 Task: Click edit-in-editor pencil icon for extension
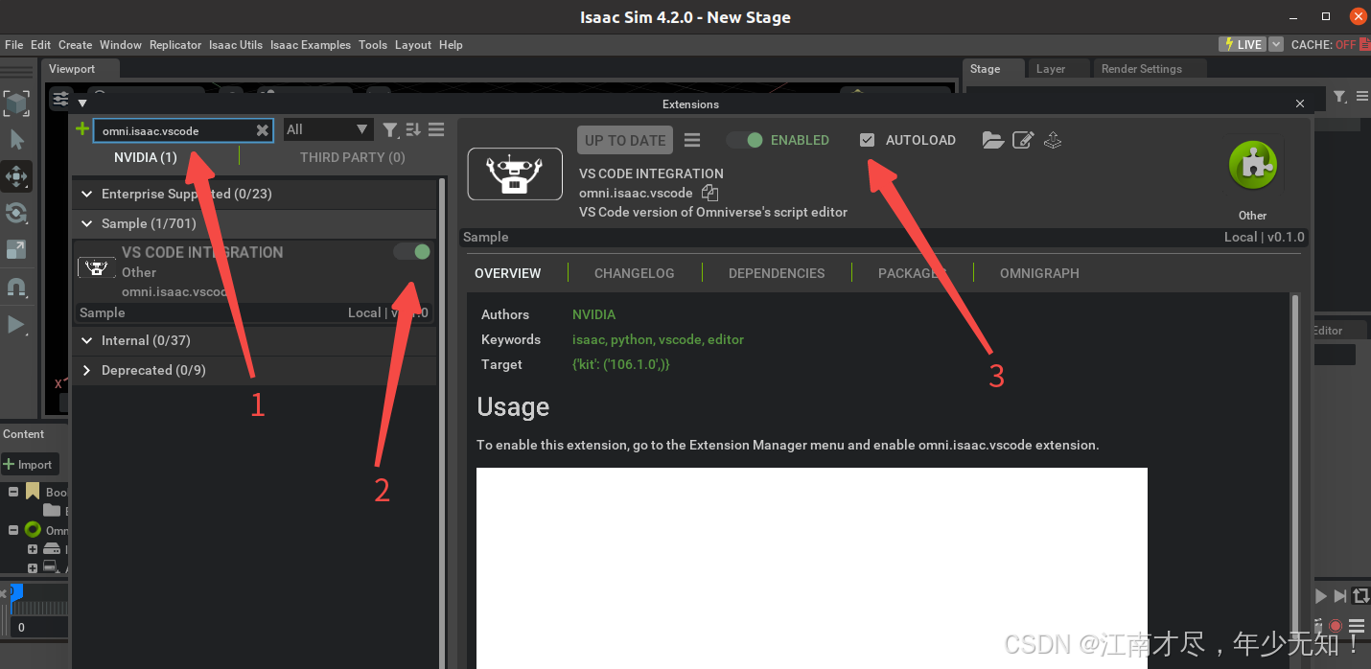(1023, 140)
